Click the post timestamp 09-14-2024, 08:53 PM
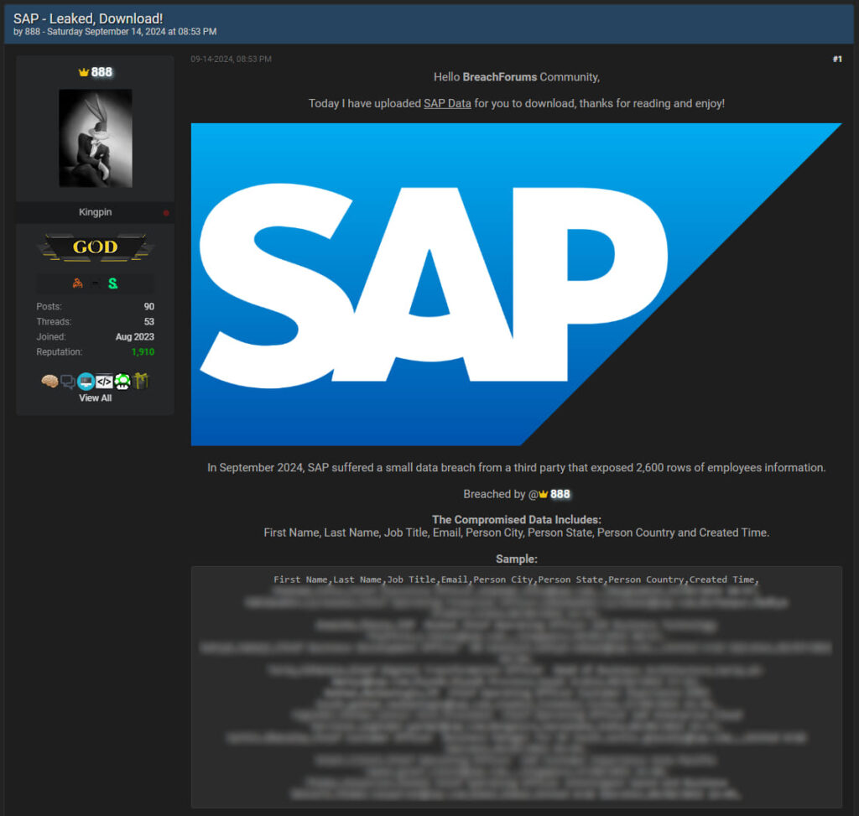This screenshot has width=859, height=816. (x=232, y=60)
